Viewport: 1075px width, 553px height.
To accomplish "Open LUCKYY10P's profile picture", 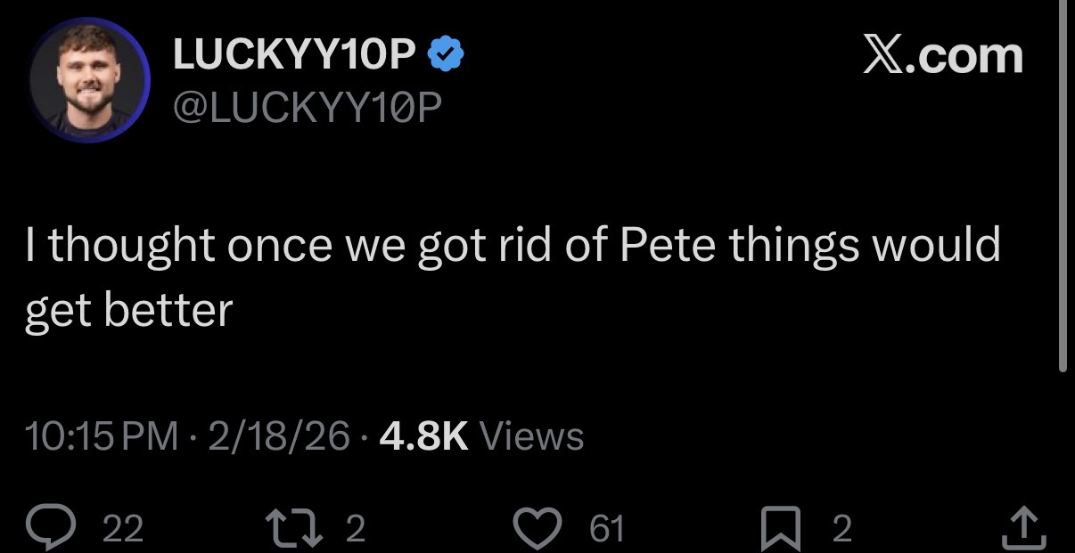I will click(89, 81).
